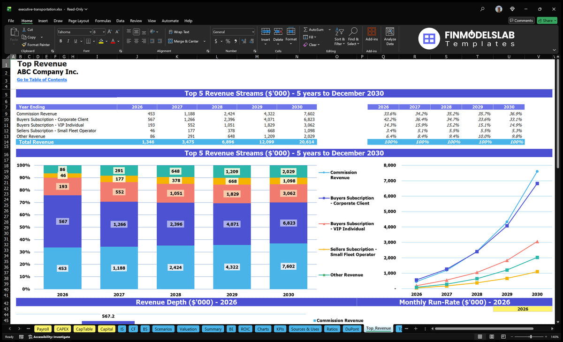The width and height of the screenshot is (563, 342).
Task: Open Find & Select menu
Action: [x=353, y=37]
